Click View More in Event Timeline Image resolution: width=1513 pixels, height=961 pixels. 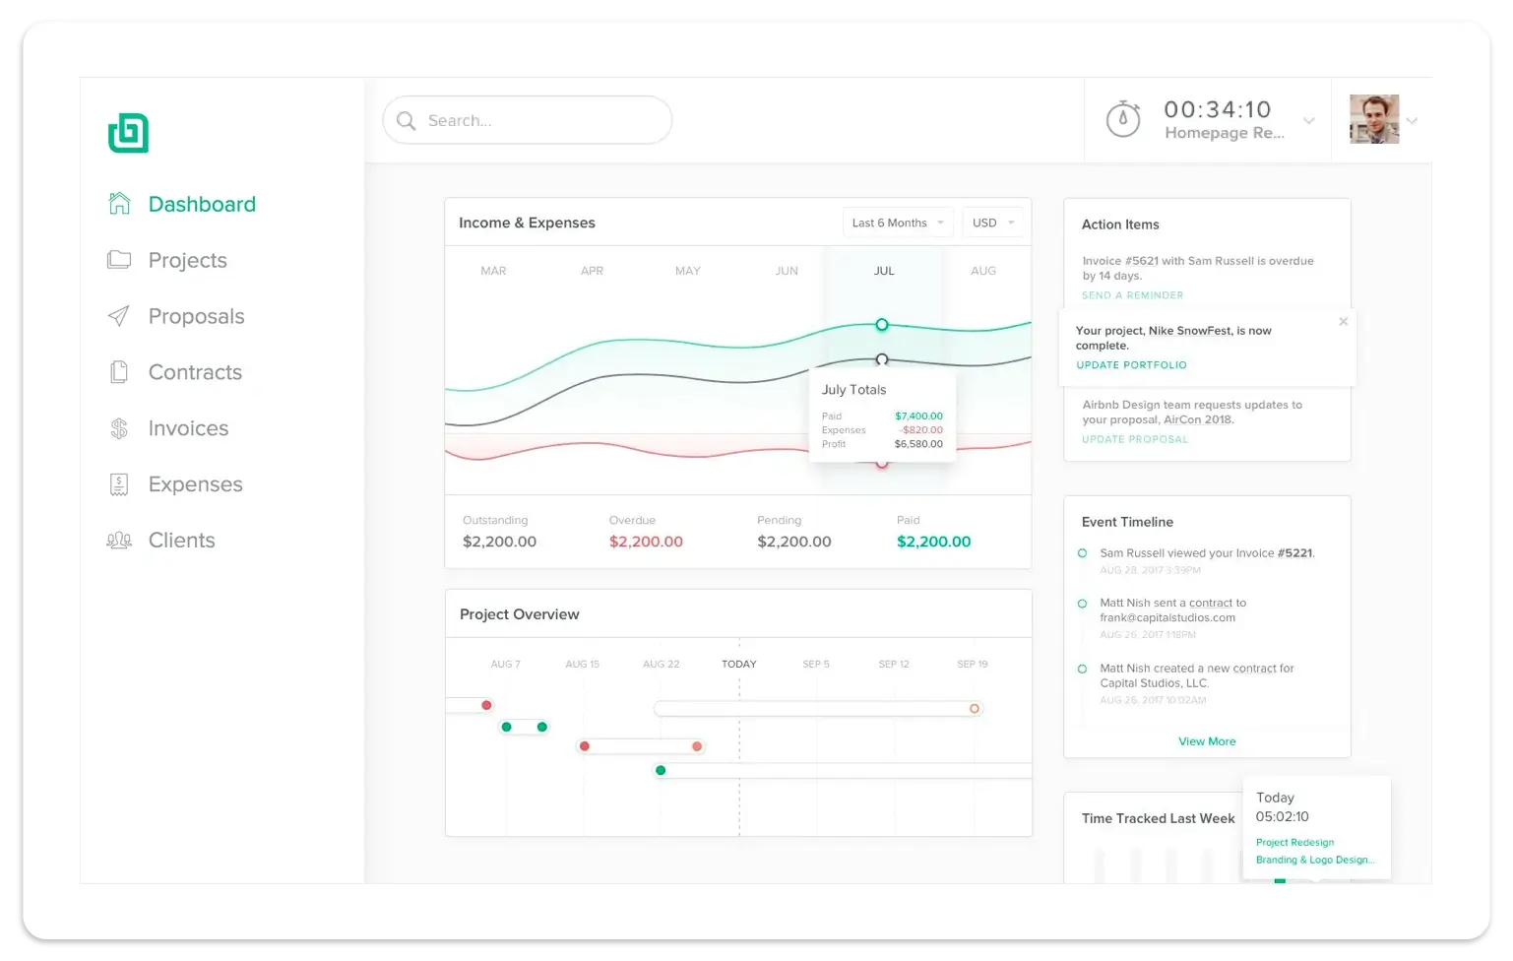1207,740
